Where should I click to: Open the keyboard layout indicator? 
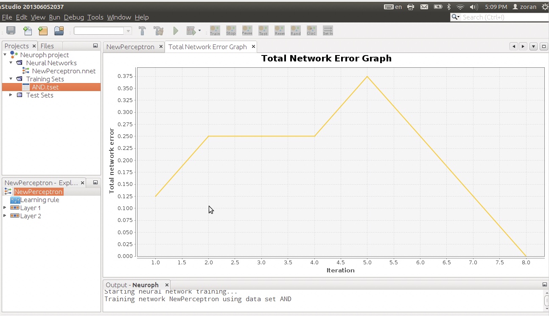point(393,7)
